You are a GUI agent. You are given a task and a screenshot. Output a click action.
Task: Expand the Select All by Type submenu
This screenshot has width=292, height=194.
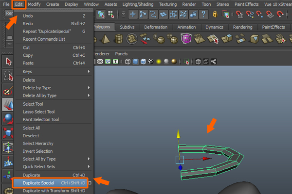[x=54, y=159]
